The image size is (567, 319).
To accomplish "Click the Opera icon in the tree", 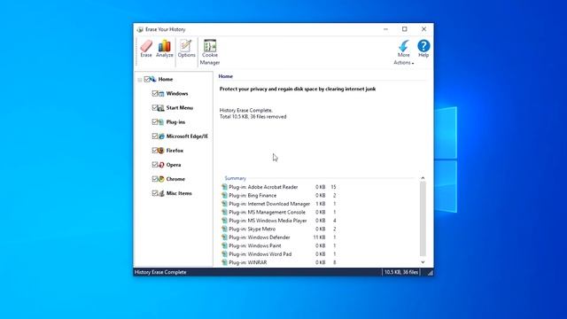I will 161,165.
